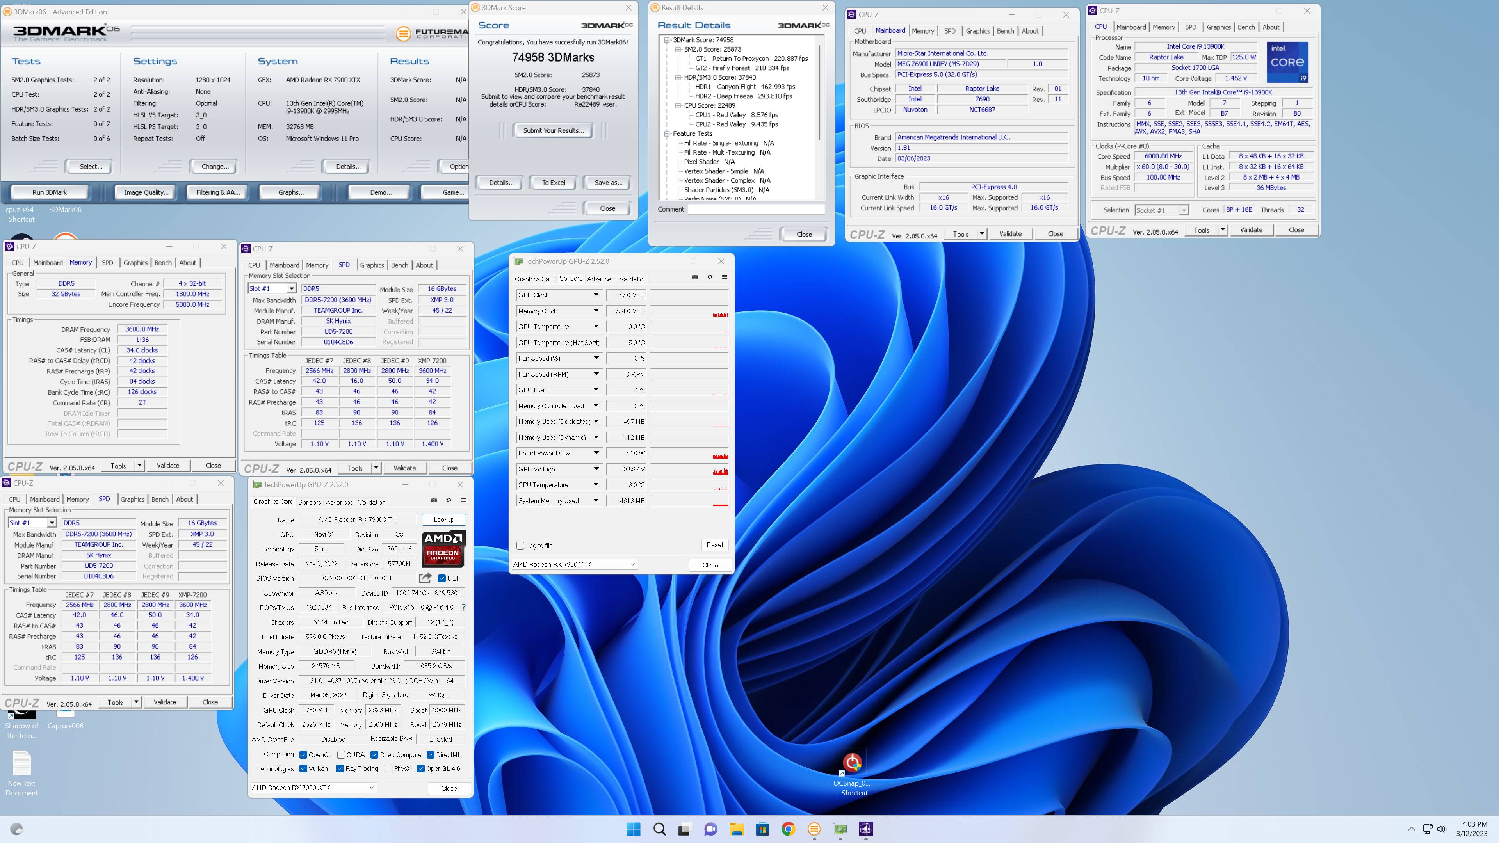
Task: Toggle OpenCL checkbox
Action: click(x=303, y=755)
